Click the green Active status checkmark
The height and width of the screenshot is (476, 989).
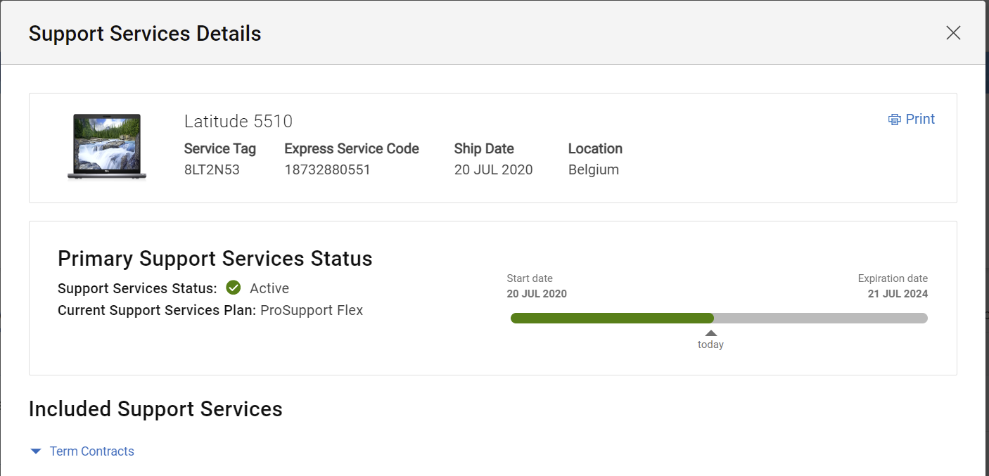[x=234, y=288]
